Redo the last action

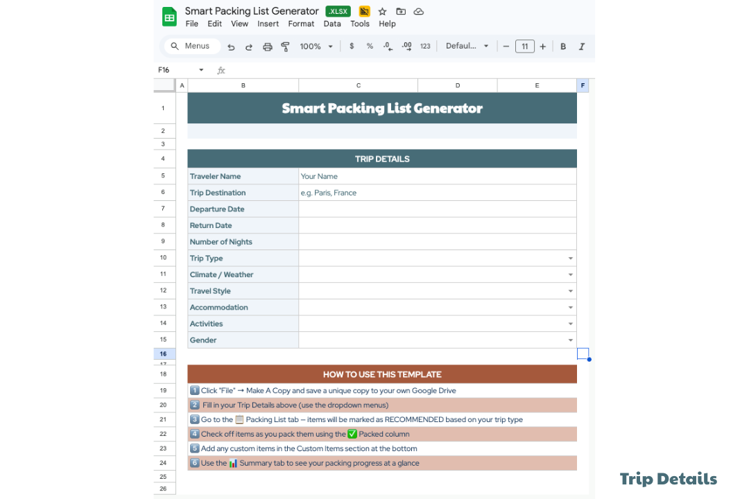click(249, 46)
